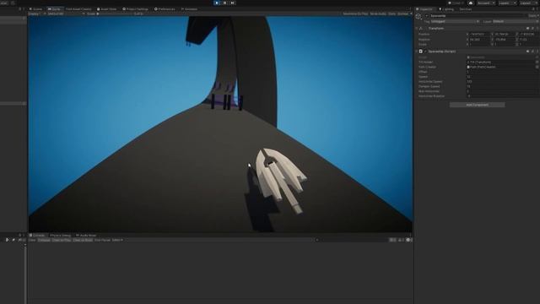The width and height of the screenshot is (540, 304).
Task: Open the Editor dropdown in Console
Action: pos(117,240)
